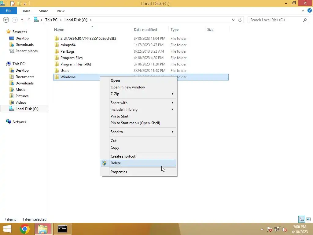Expand the 7-Zip submenu

click(138, 94)
